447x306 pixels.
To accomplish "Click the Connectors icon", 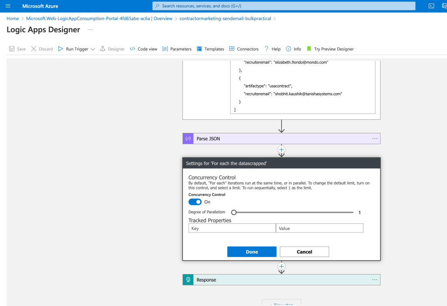I will pyautogui.click(x=232, y=49).
